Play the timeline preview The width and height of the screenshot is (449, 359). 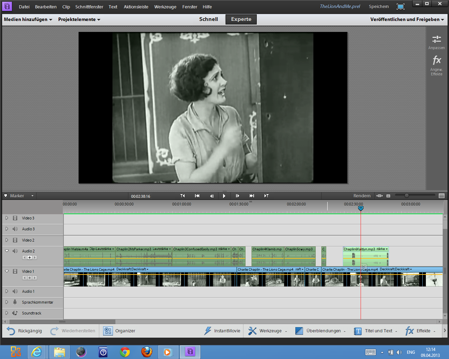(224, 196)
